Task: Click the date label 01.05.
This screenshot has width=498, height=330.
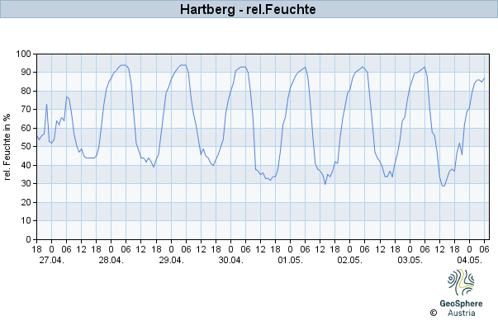Action: (x=290, y=260)
